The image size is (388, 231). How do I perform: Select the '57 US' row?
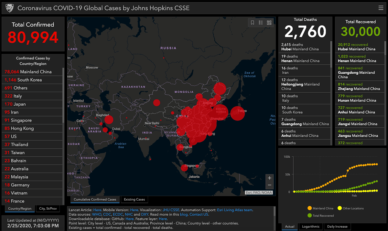tap(32, 136)
